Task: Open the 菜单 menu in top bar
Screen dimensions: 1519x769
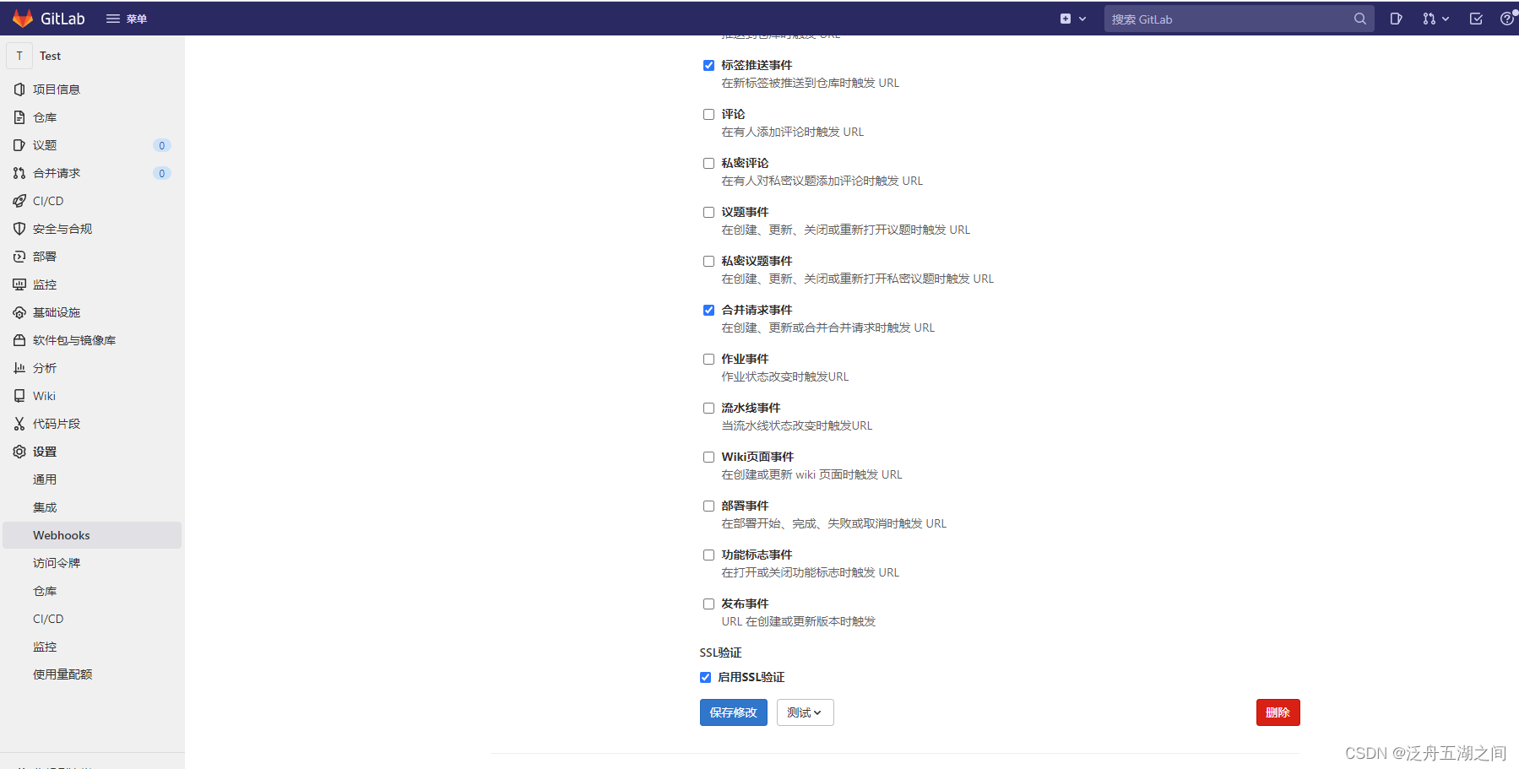Action: pyautogui.click(x=125, y=18)
